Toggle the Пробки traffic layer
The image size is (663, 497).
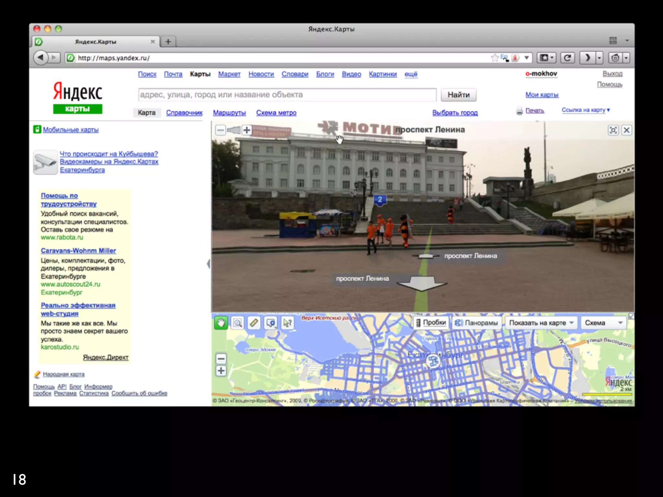tap(431, 323)
